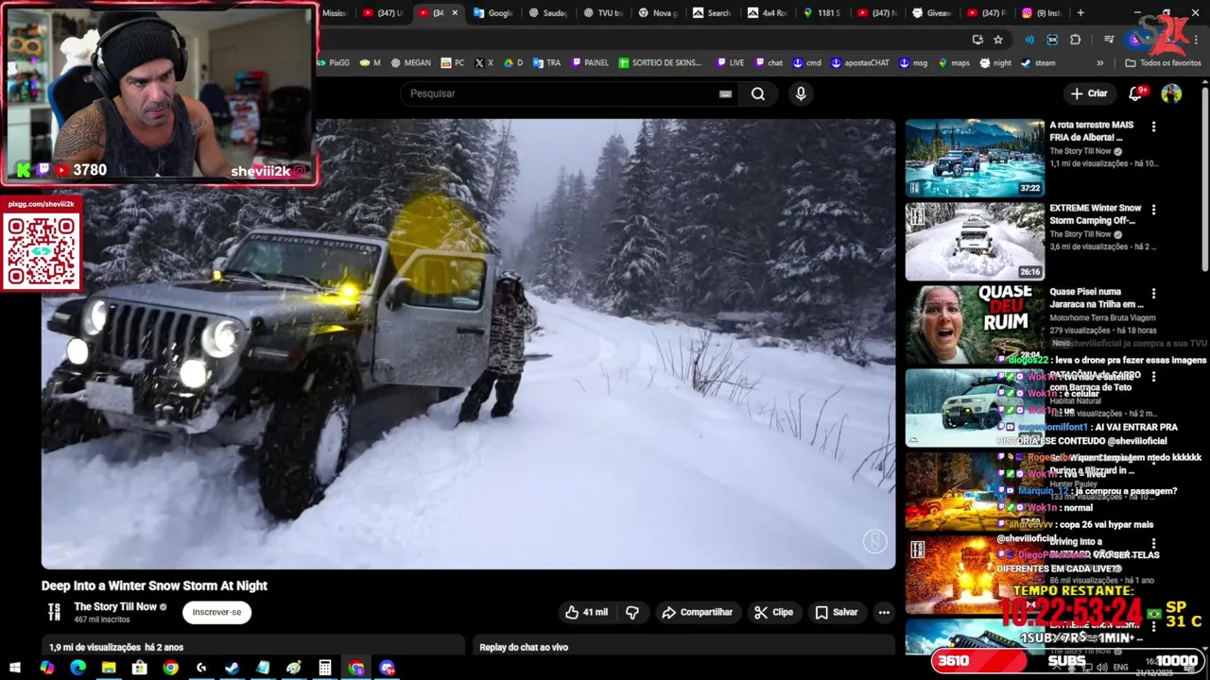This screenshot has width=1210, height=680.
Task: Show more bookmarks with the chevron
Action: pos(1099,63)
